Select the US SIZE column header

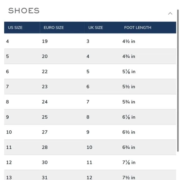point(15,28)
